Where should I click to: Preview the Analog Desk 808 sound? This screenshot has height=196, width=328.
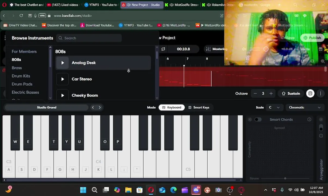click(x=63, y=63)
